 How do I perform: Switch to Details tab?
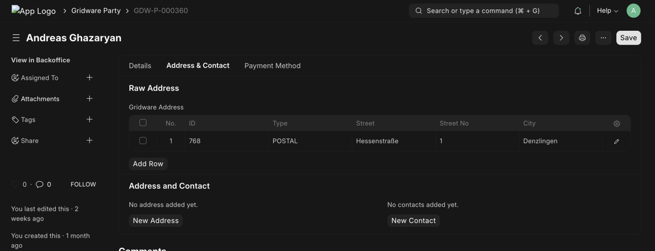click(x=140, y=66)
